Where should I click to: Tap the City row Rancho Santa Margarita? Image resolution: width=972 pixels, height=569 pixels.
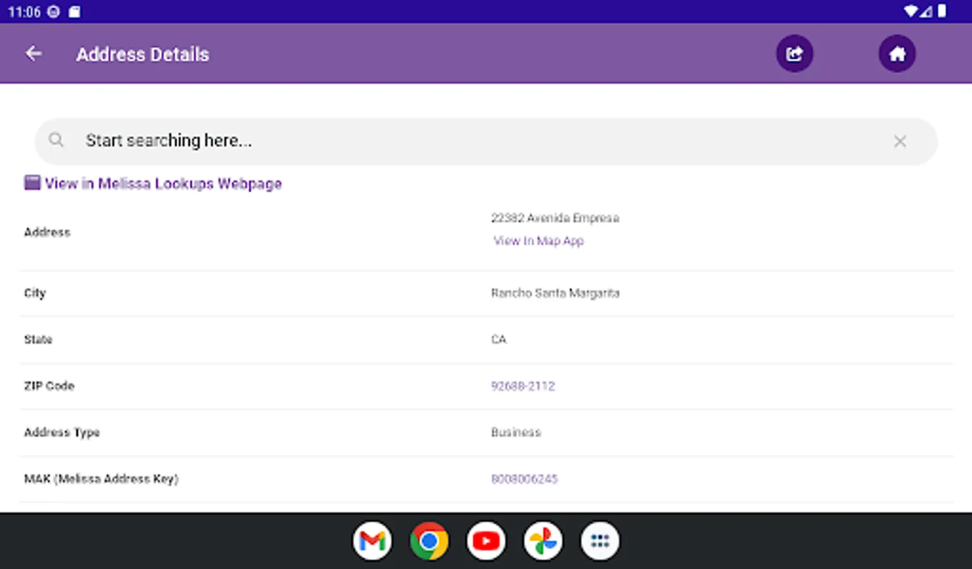[x=556, y=293]
